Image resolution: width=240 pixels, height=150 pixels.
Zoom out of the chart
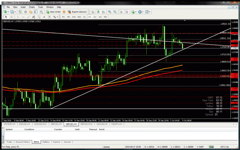(115, 12)
